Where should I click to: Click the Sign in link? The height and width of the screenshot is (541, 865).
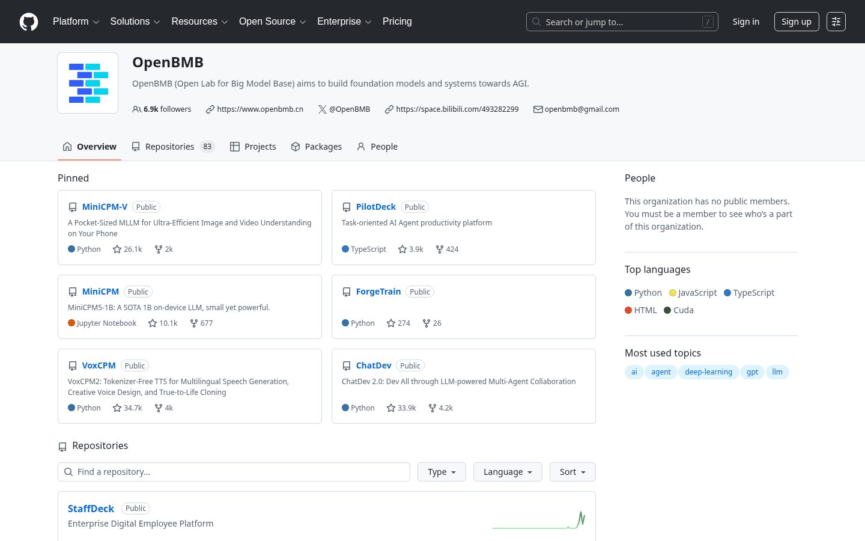coord(746,22)
